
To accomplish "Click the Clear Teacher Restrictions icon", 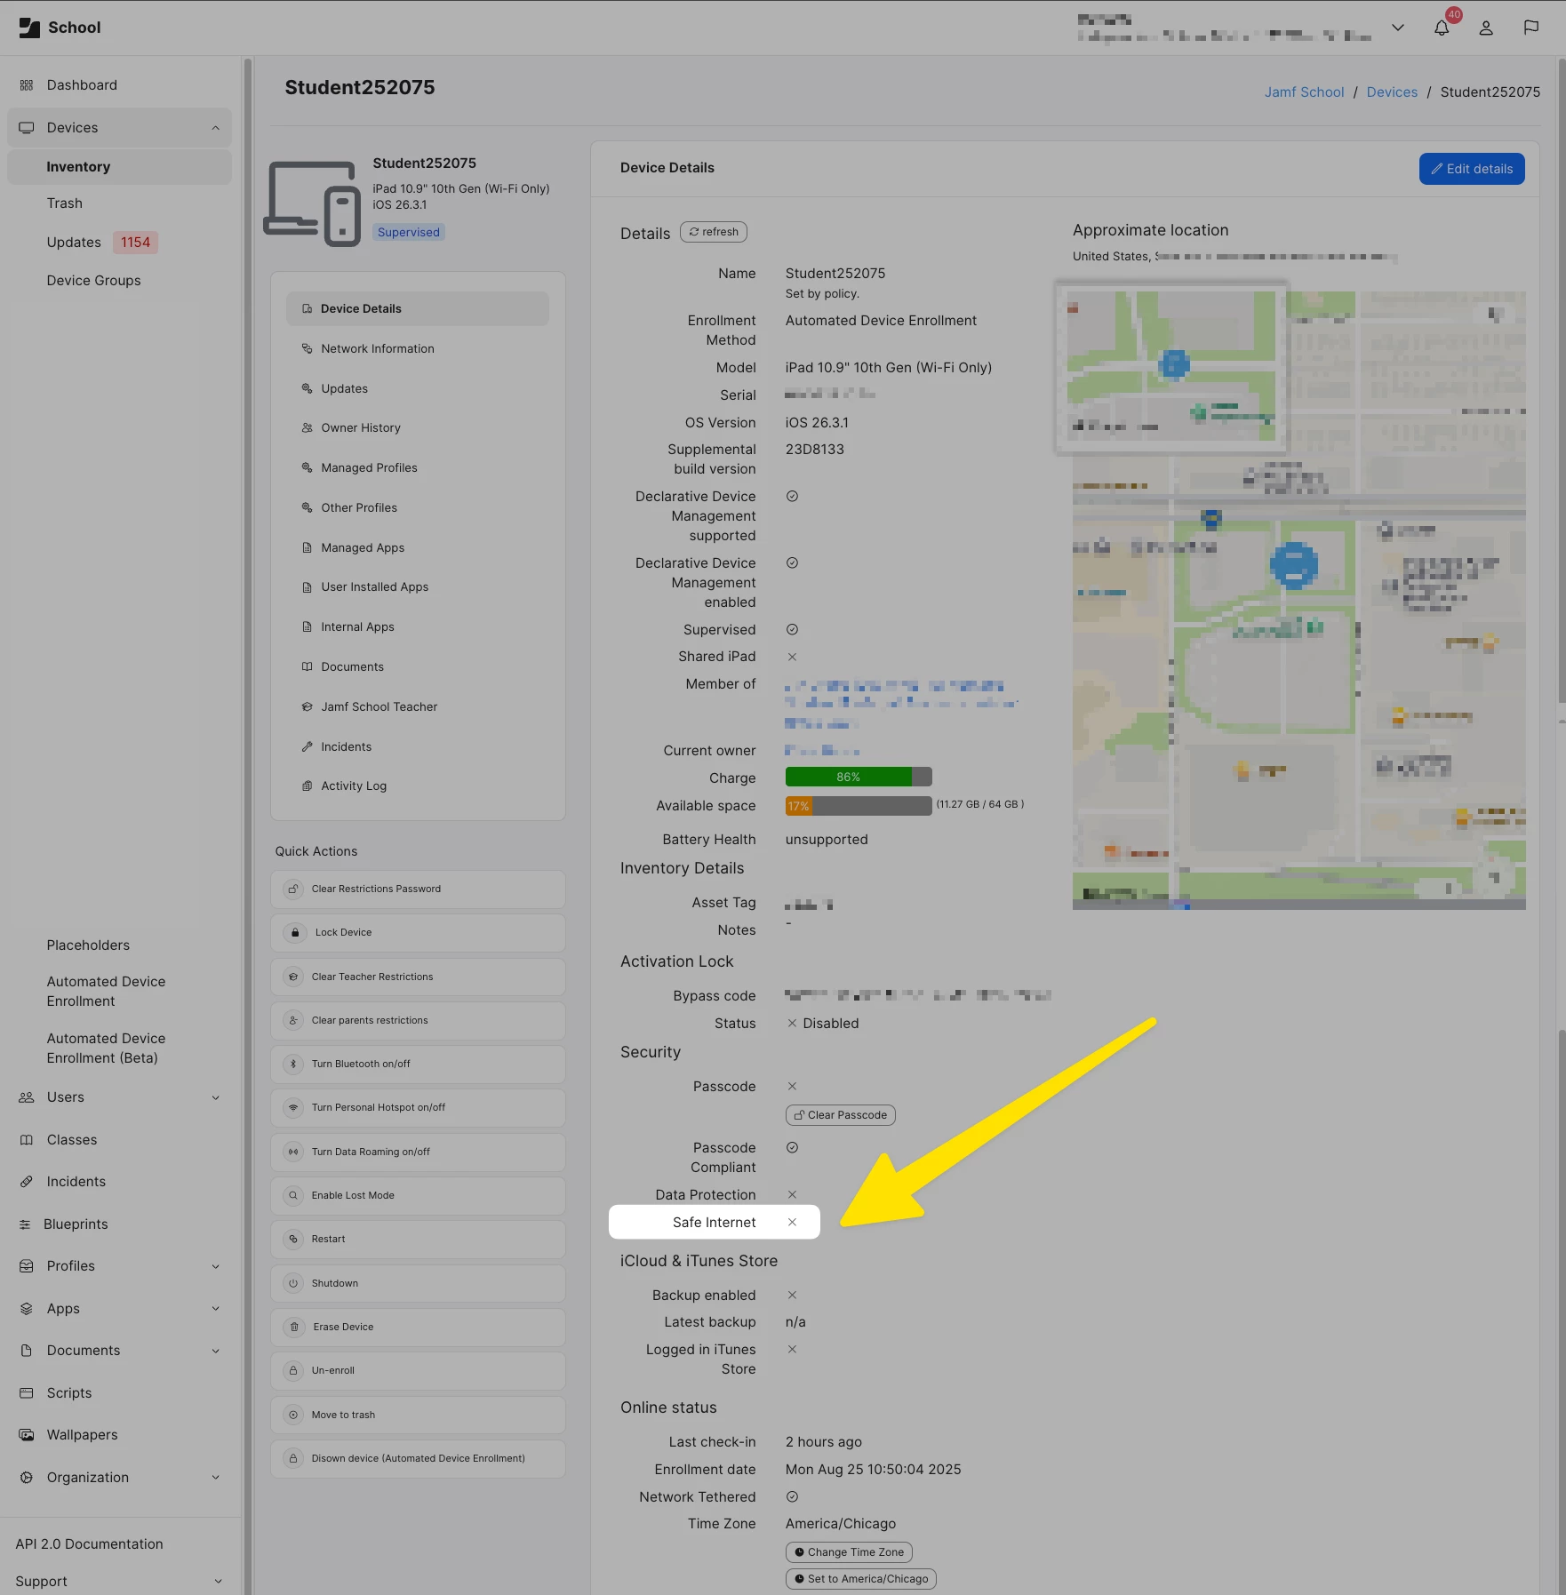I will click(293, 977).
